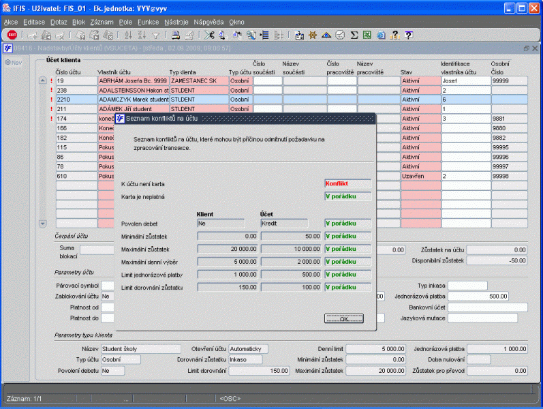Click the ship's wheel toolbar icon
The image size is (543, 409).
(313, 35)
